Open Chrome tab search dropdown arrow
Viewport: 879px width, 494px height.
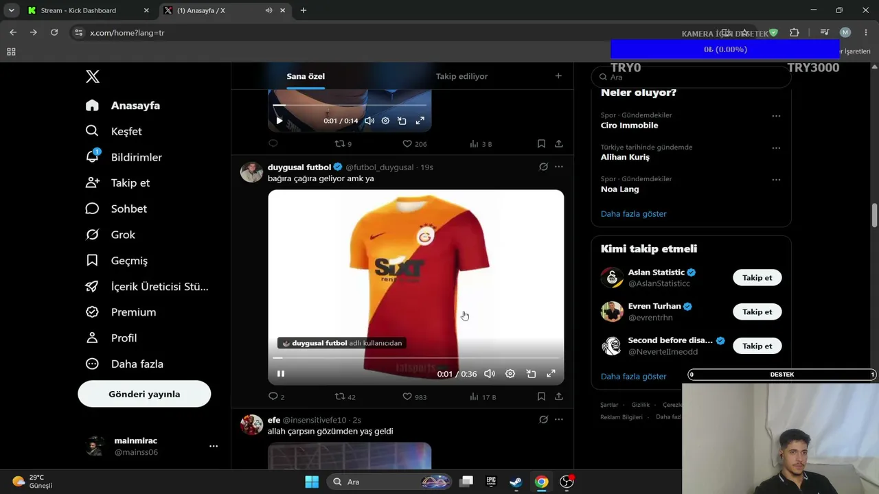(x=11, y=10)
